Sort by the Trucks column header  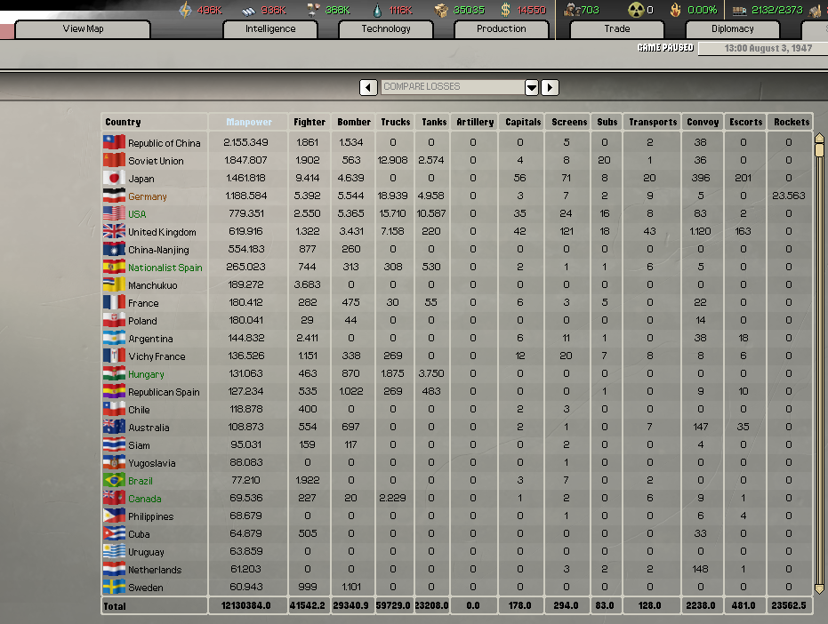(x=396, y=122)
